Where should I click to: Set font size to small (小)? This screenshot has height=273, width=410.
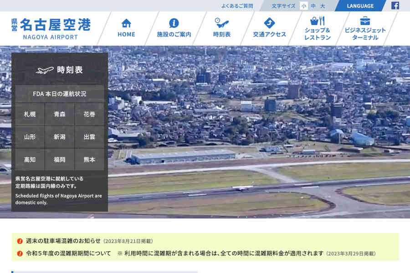coord(304,6)
